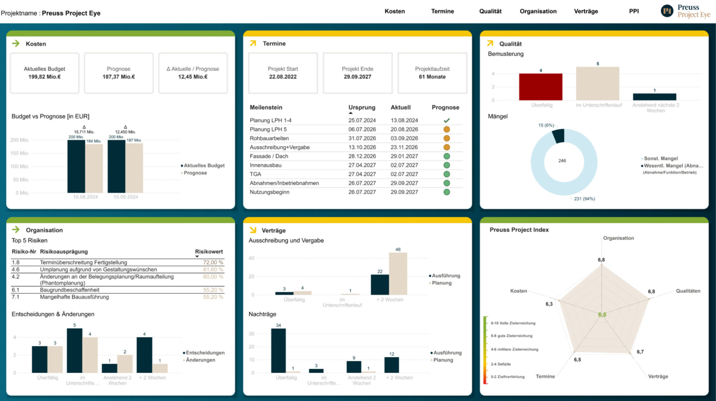Image resolution: width=716 pixels, height=401 pixels.
Task: Click the yellow up-right arrow beside Termine heading
Action: click(253, 43)
